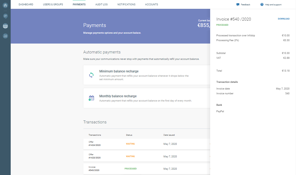Click the Monthly balance recharge calendar icon
This screenshot has height=175, width=296.
(x=91, y=98)
